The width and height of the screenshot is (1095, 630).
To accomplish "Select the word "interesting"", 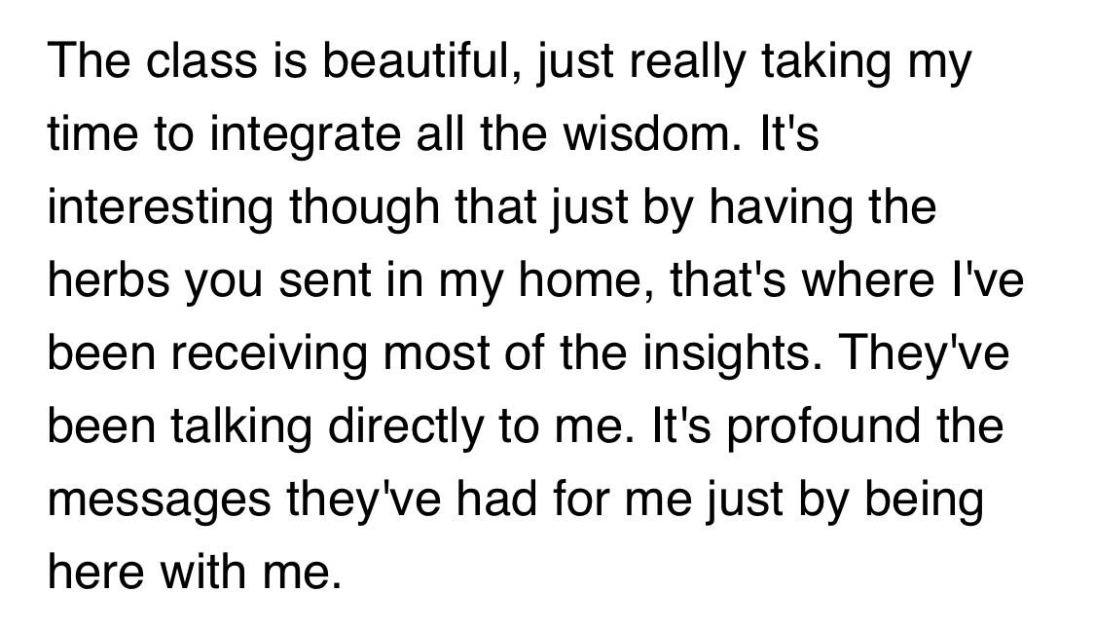I will [161, 207].
